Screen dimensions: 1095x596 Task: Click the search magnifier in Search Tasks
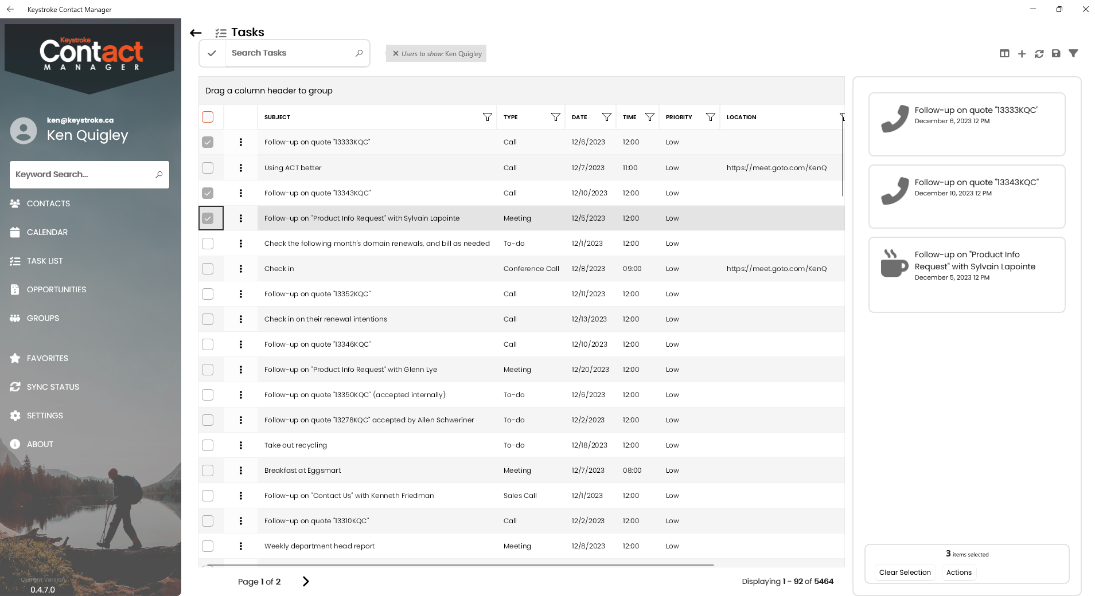[359, 53]
